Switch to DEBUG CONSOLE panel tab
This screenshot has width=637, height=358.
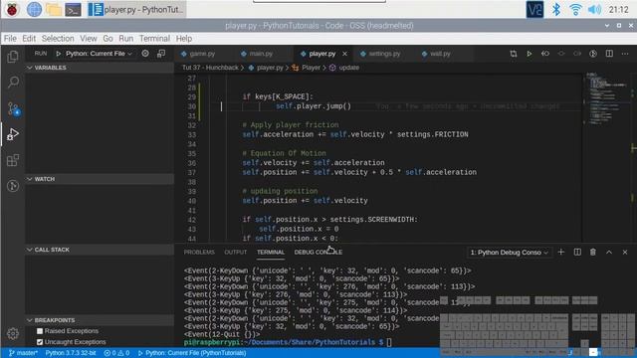318,252
